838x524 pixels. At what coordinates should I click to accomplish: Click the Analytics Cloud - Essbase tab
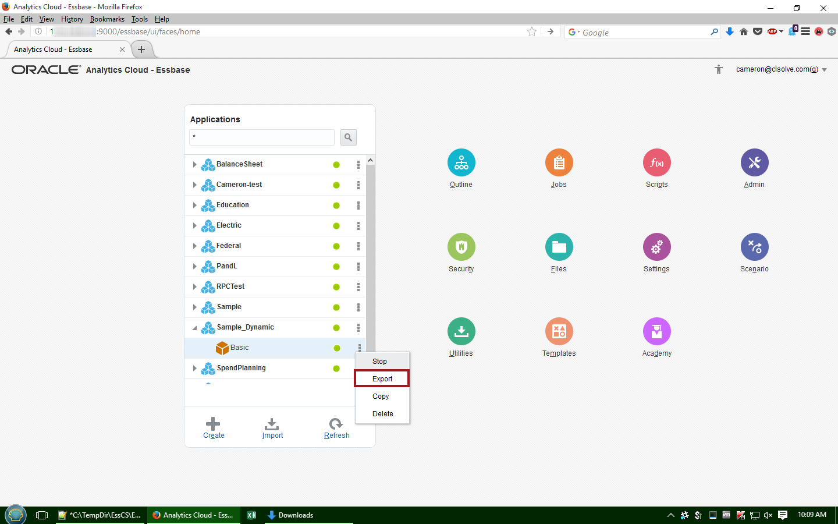point(69,49)
